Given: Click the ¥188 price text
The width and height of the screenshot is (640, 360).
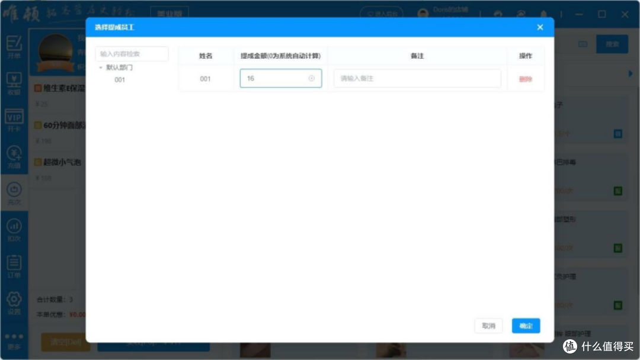Looking at the screenshot, I should coord(43,178).
